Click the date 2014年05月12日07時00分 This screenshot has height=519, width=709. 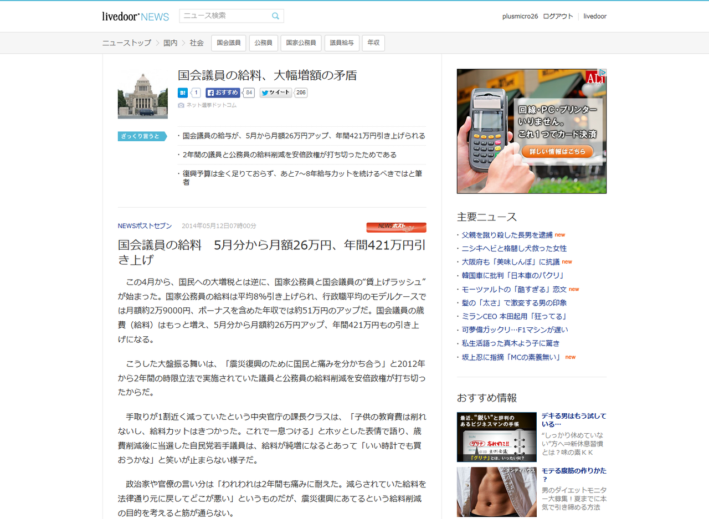pyautogui.click(x=219, y=226)
